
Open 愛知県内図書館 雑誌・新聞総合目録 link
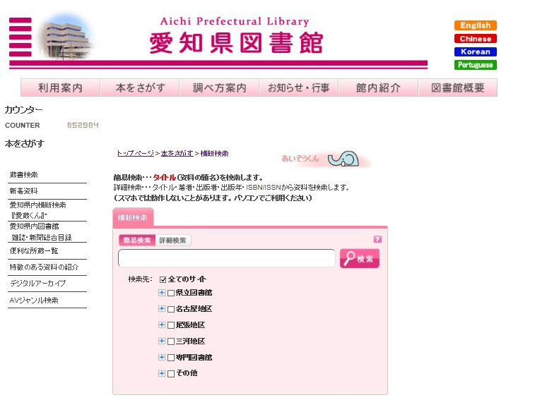40,232
